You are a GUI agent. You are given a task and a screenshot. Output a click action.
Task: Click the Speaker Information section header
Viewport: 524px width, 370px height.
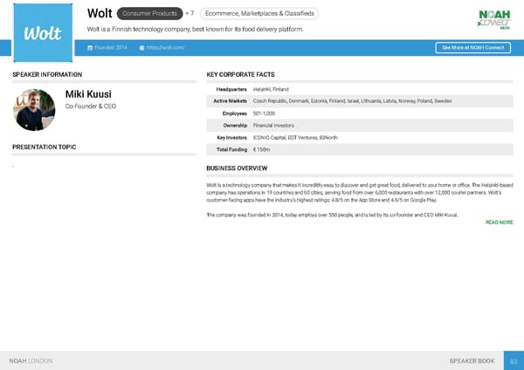point(48,75)
